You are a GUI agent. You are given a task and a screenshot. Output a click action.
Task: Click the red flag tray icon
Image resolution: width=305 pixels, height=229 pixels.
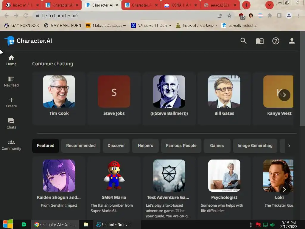tap(258, 225)
